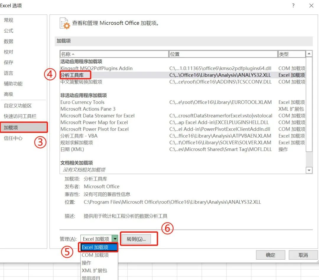The width and height of the screenshot is (319, 280).
Task: Open the 常规 options category
Action: point(8,20)
